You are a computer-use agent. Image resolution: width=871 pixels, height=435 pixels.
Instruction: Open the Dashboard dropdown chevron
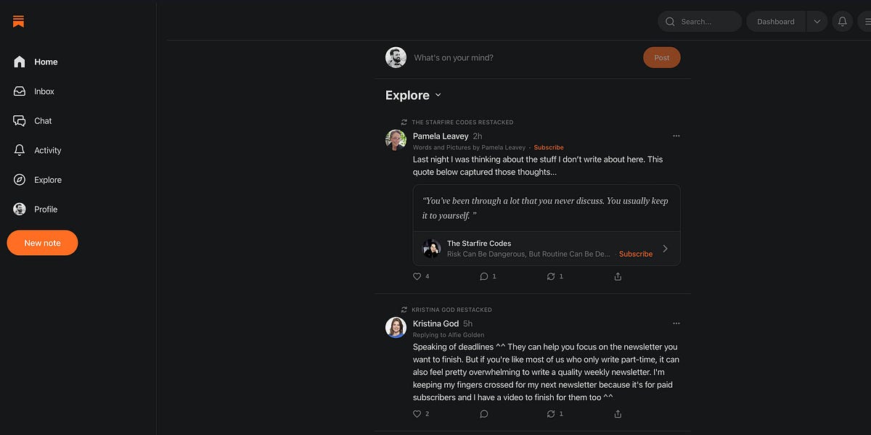tap(817, 21)
